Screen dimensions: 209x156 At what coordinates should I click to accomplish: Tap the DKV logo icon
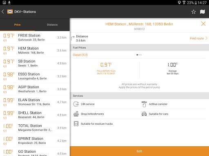click(x=10, y=12)
